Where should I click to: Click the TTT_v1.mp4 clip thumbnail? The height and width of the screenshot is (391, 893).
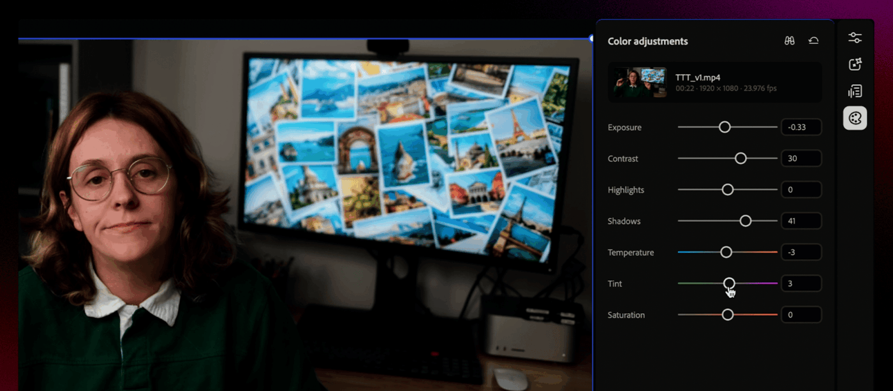coord(640,82)
